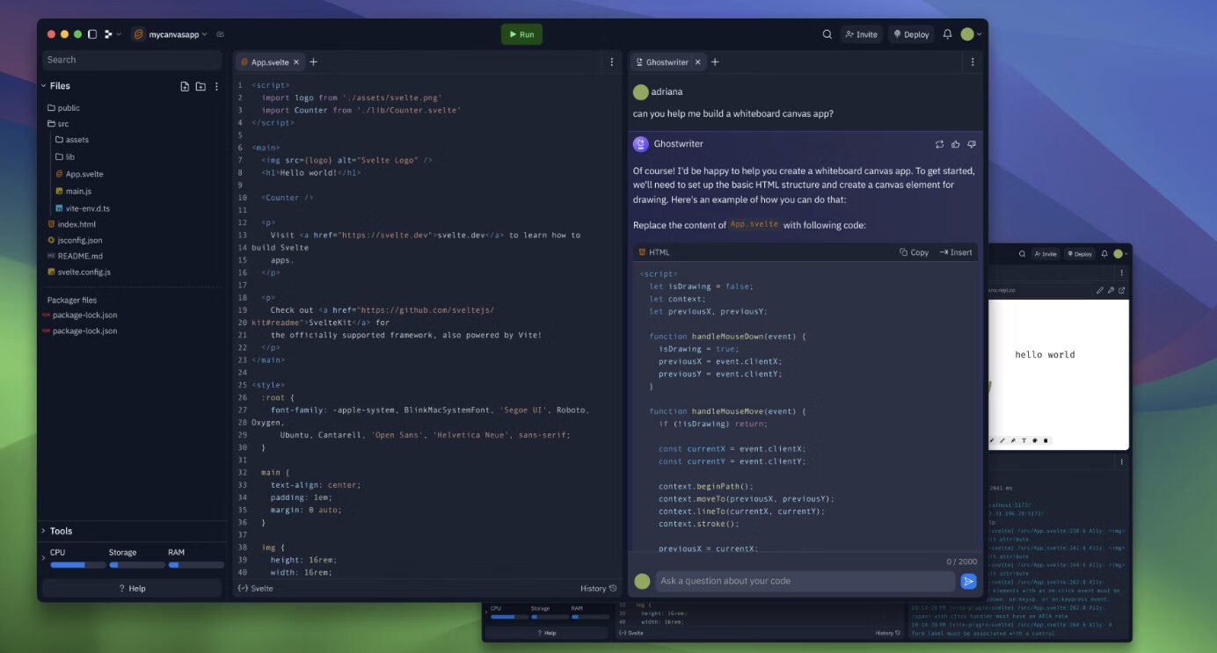Image resolution: width=1217 pixels, height=653 pixels.
Task: Expand the resources chevron left of CPU
Action: tap(43, 559)
